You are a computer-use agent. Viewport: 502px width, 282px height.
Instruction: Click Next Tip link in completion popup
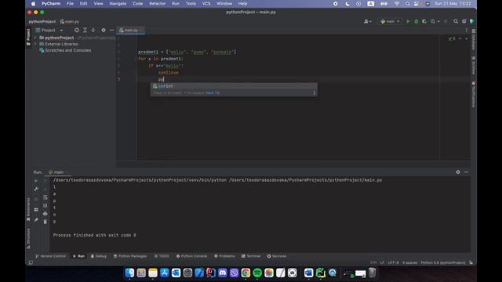(x=213, y=92)
